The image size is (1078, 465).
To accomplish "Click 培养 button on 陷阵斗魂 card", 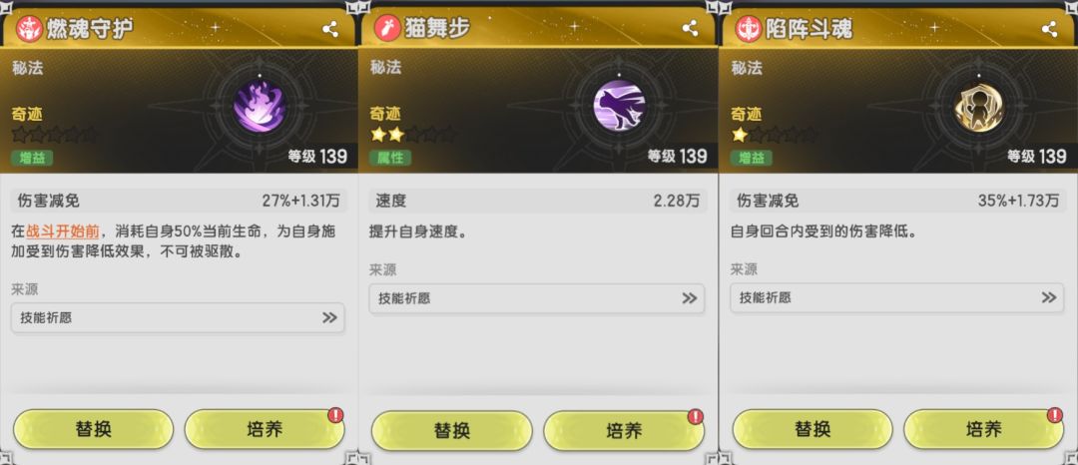I will point(984,430).
